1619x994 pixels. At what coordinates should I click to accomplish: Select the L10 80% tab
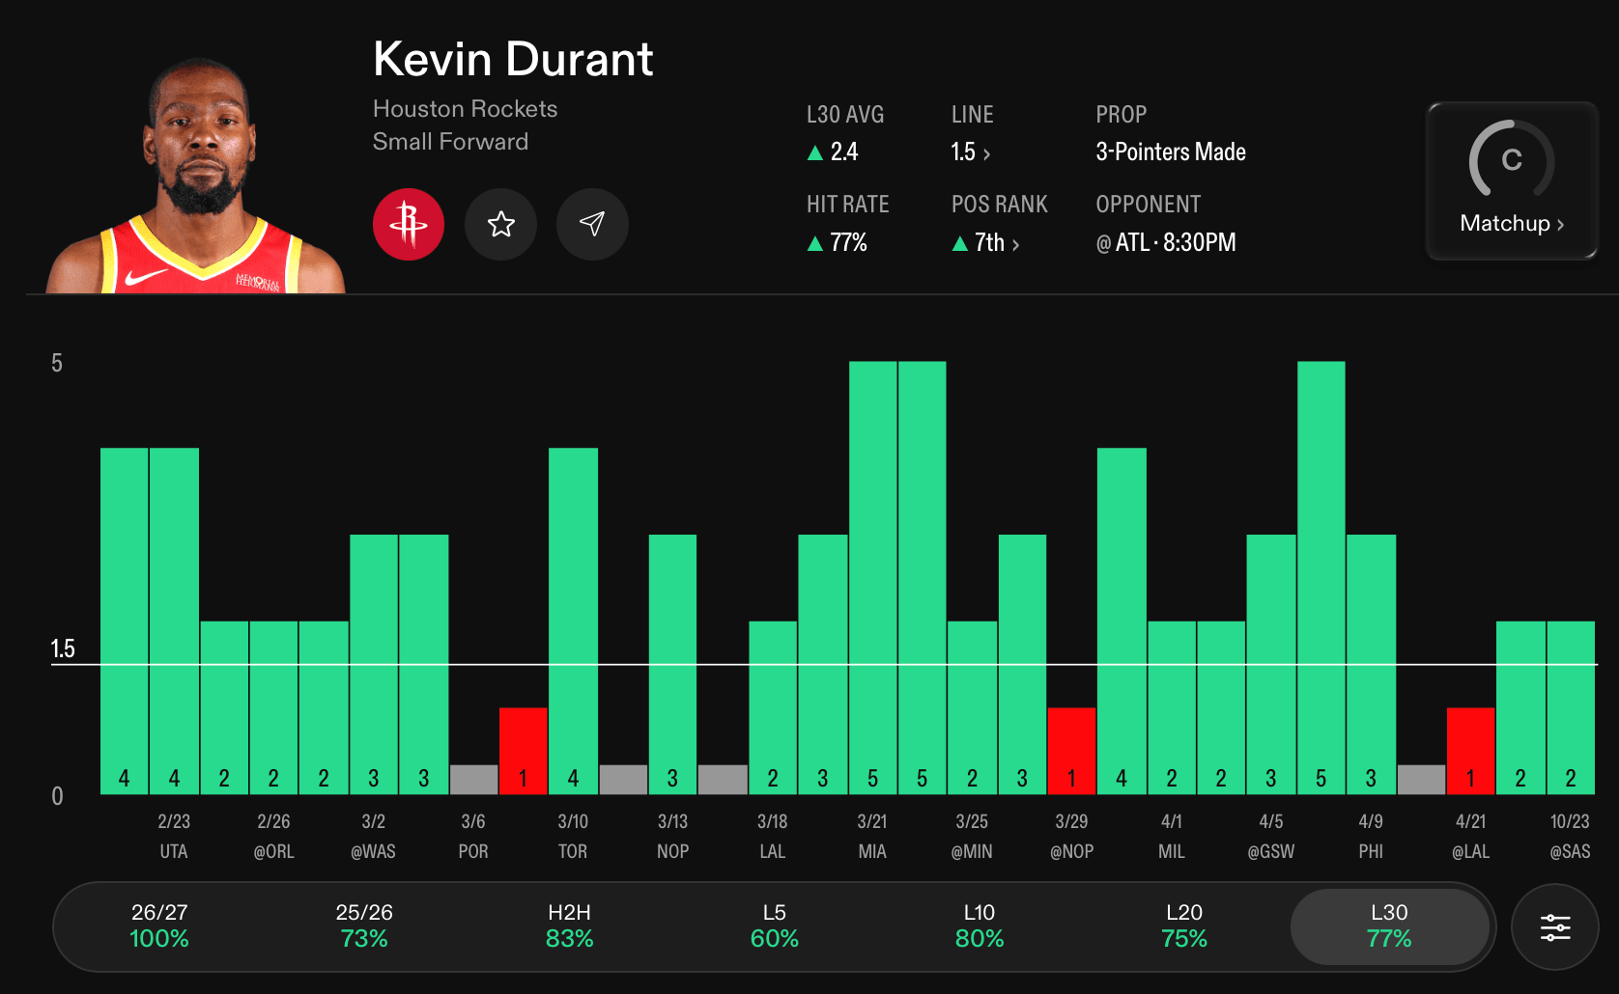pos(979,926)
